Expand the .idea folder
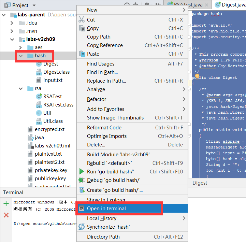The height and width of the screenshot is (242, 246). (x=12, y=23)
